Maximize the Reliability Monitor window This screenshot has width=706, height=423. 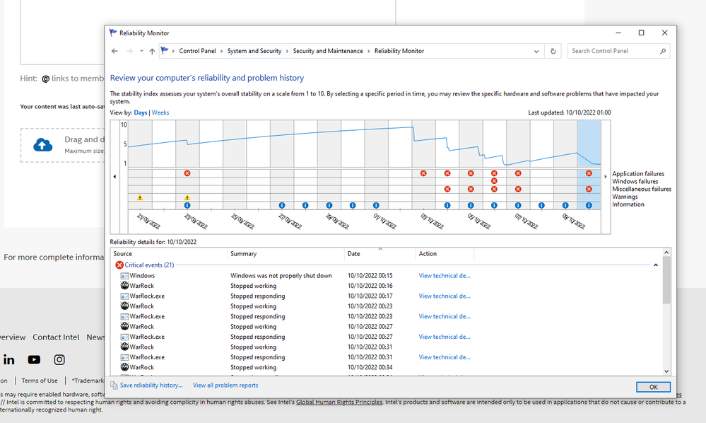click(x=641, y=33)
